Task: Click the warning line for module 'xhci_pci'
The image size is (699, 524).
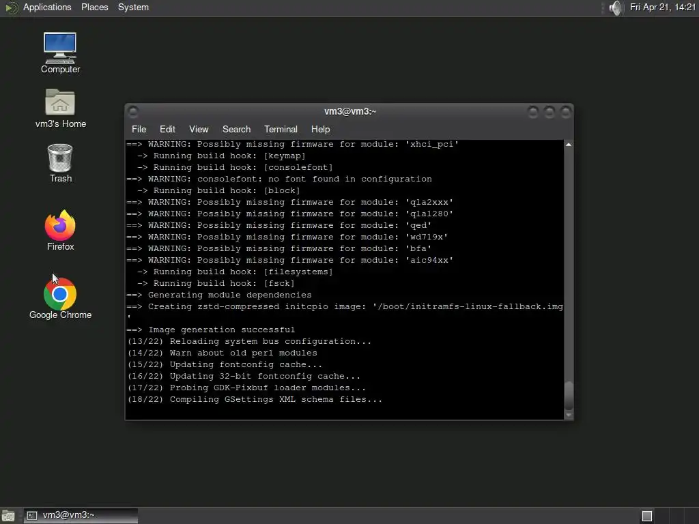Action: (x=292, y=145)
